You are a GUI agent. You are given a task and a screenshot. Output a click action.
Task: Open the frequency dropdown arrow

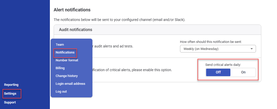[251, 49]
